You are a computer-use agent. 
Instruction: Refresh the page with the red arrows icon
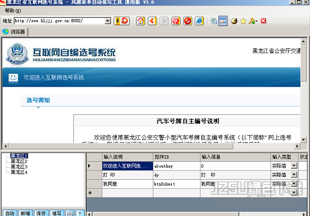click(176, 21)
